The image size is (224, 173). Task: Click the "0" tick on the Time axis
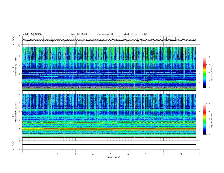[22, 154]
